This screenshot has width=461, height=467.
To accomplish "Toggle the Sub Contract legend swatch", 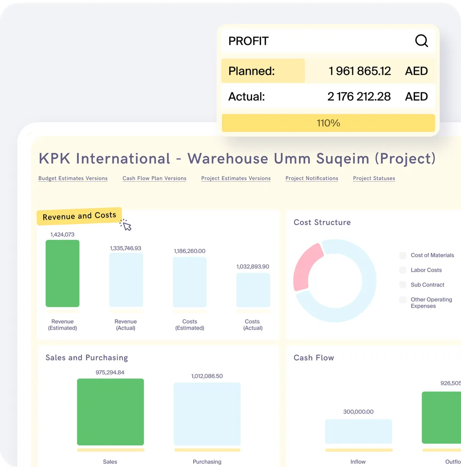I will coord(402,285).
